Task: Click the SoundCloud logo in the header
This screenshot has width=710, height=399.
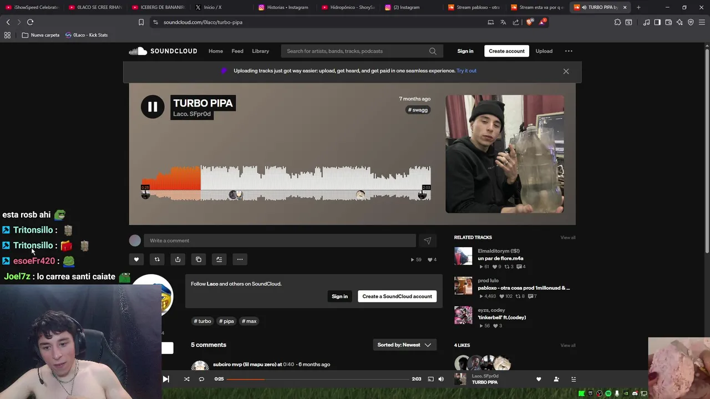Action: [163, 51]
